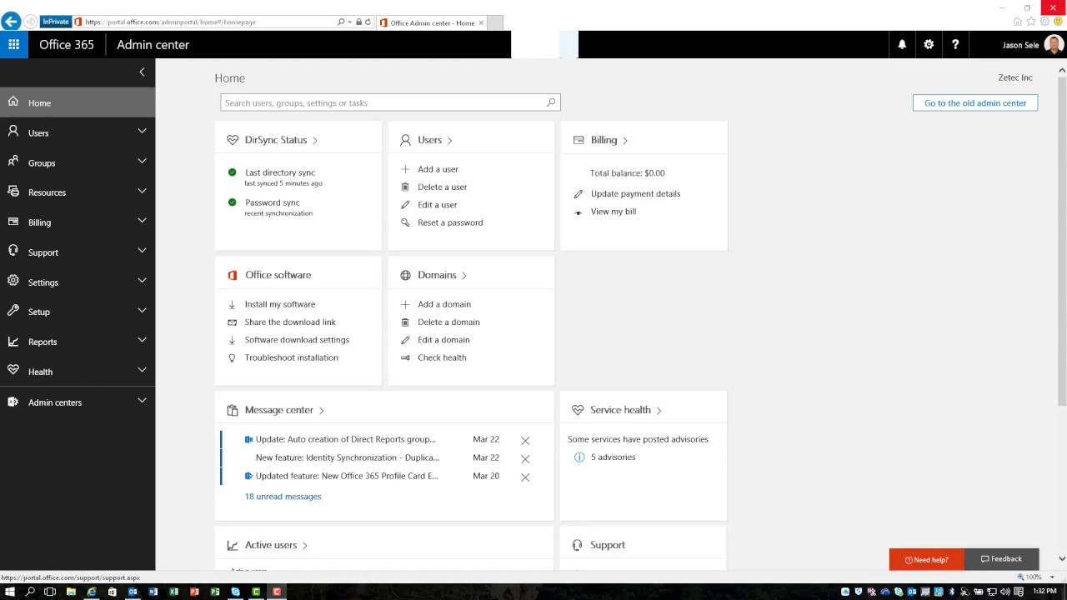Click the Office software logo icon
1067x600 pixels.
pyautogui.click(x=233, y=275)
